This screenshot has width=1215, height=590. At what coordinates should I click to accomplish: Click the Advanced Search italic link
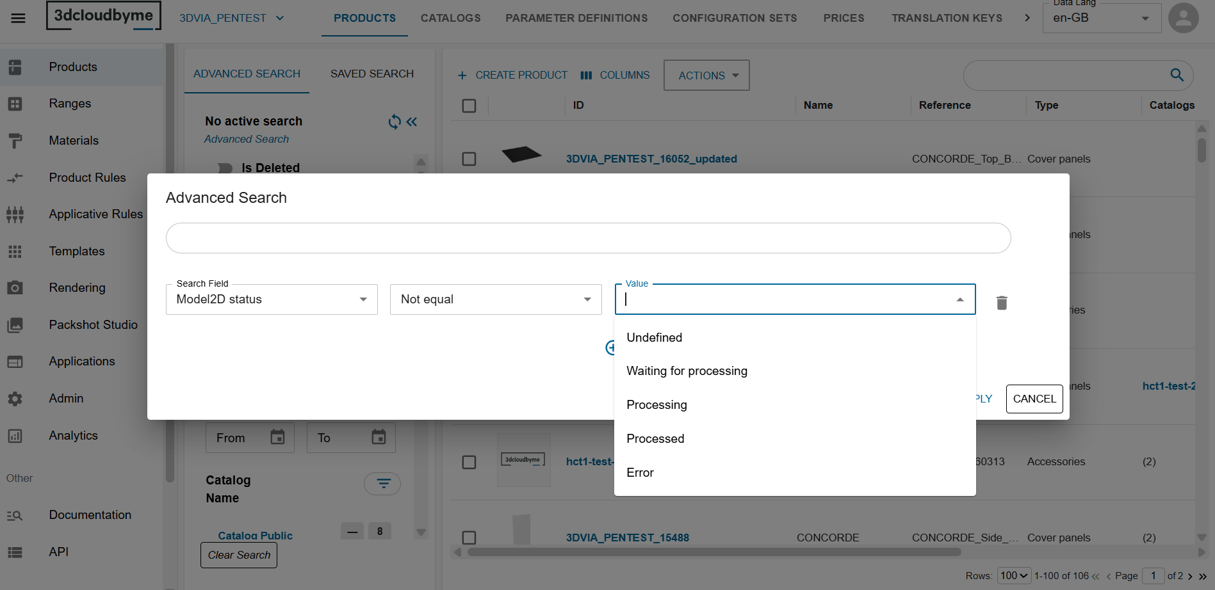(x=247, y=140)
